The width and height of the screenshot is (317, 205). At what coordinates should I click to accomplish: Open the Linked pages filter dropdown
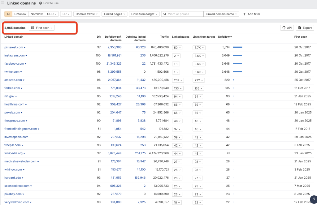(115, 14)
